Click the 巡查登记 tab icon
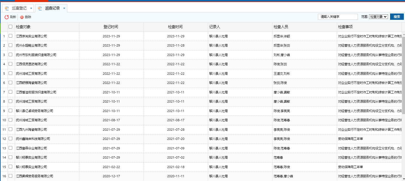Screen dimensions: 405x181 [x=7, y=8]
